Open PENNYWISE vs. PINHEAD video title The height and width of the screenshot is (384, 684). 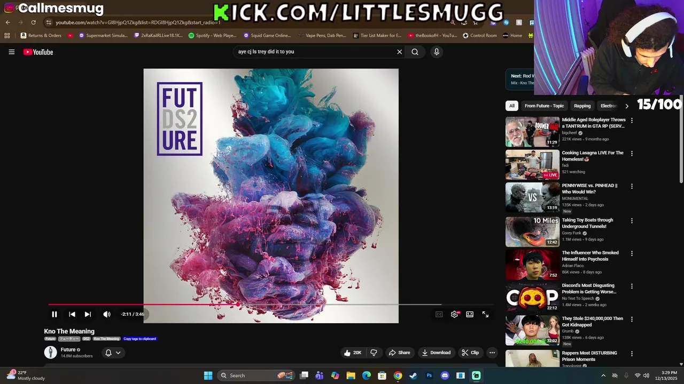click(x=589, y=189)
